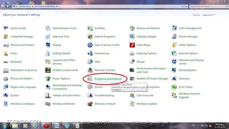This screenshot has height=129, width=229.
Task: Open the Action Center flag icon
Action: (x=6, y=28)
